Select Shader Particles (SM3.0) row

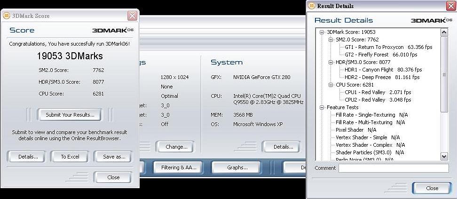[370, 152]
